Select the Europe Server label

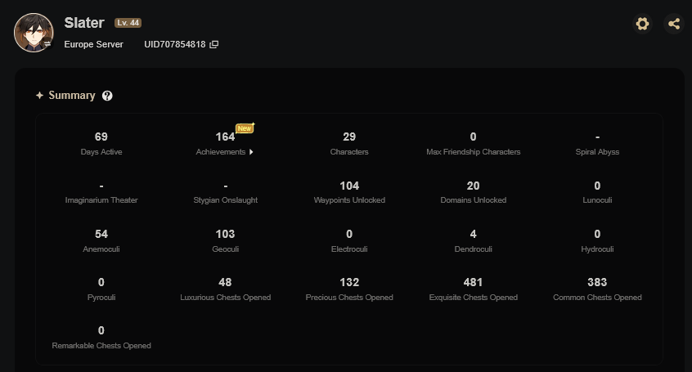93,45
